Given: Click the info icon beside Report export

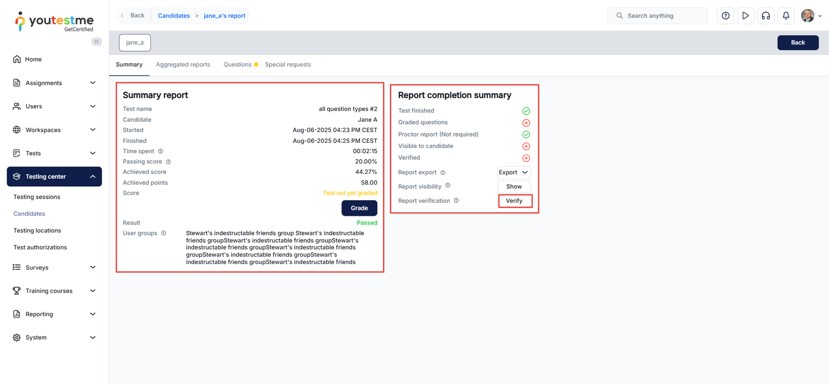Looking at the screenshot, I should coord(443,173).
